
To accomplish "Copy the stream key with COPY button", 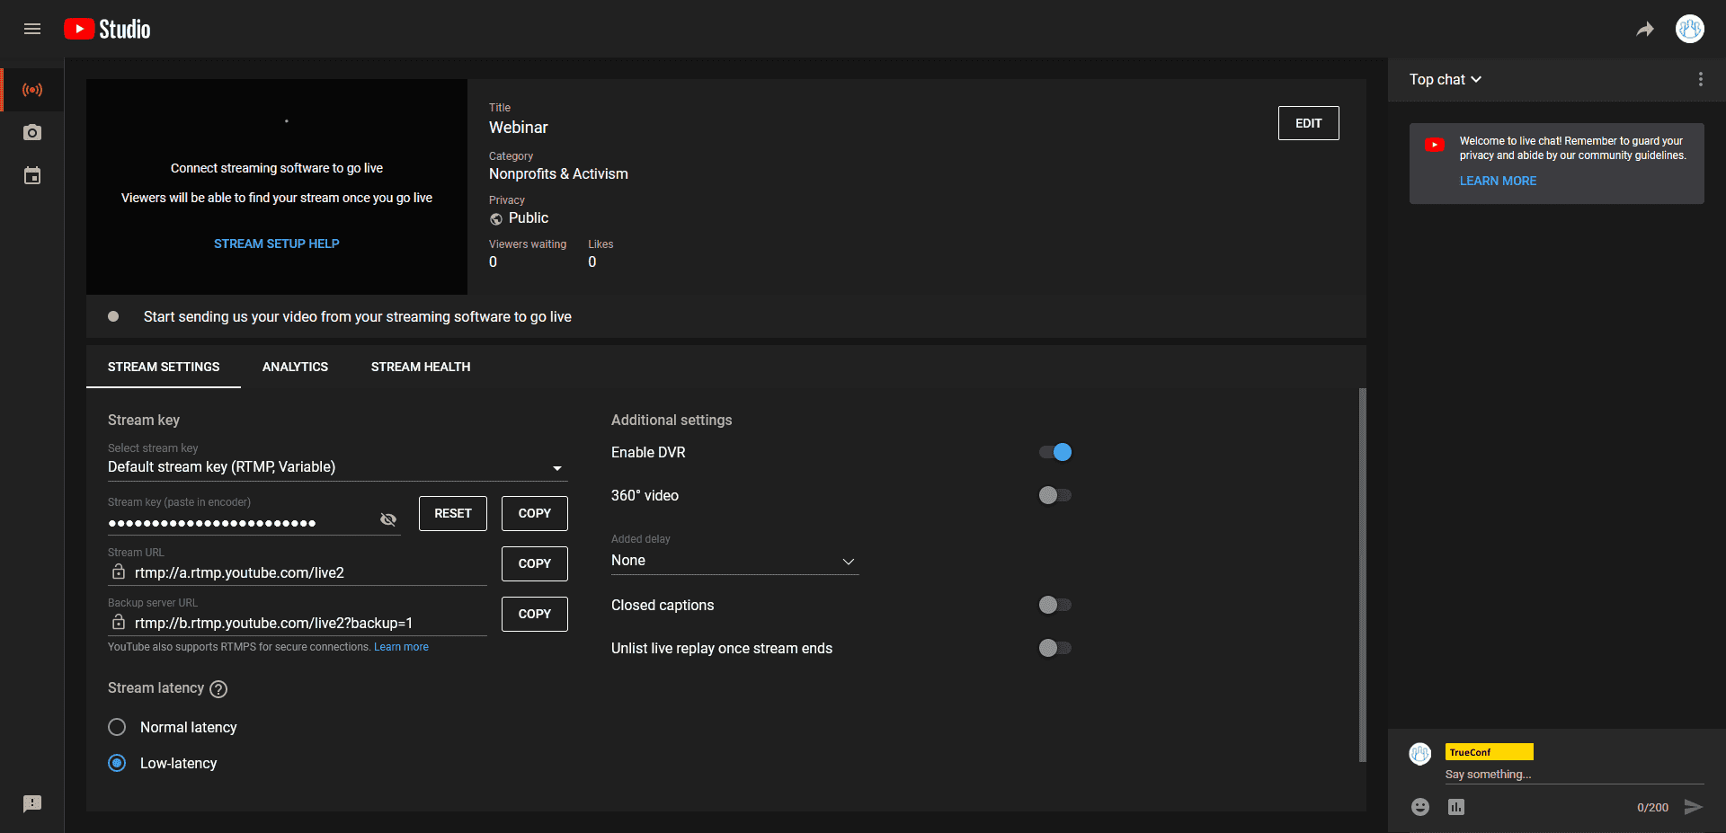I will 535,513.
